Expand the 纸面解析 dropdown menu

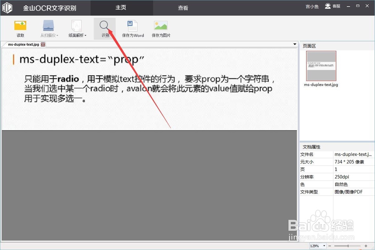(86, 36)
